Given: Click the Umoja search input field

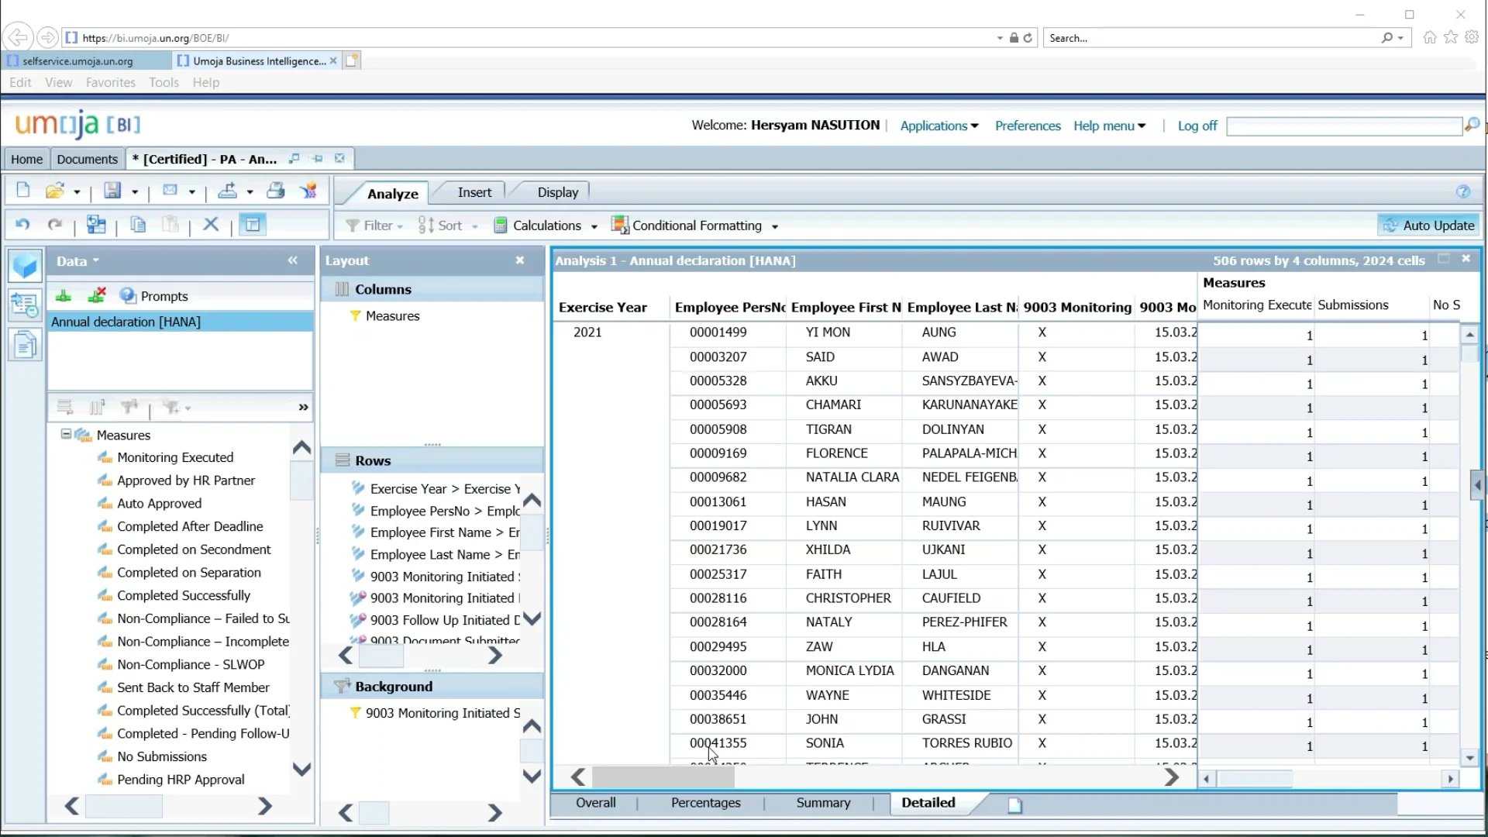Looking at the screenshot, I should [x=1343, y=126].
